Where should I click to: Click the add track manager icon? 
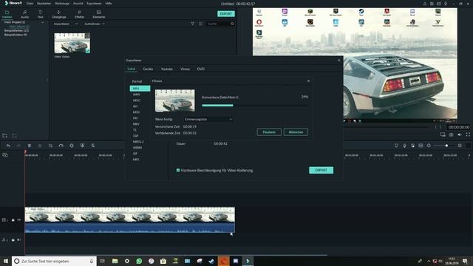(5, 155)
